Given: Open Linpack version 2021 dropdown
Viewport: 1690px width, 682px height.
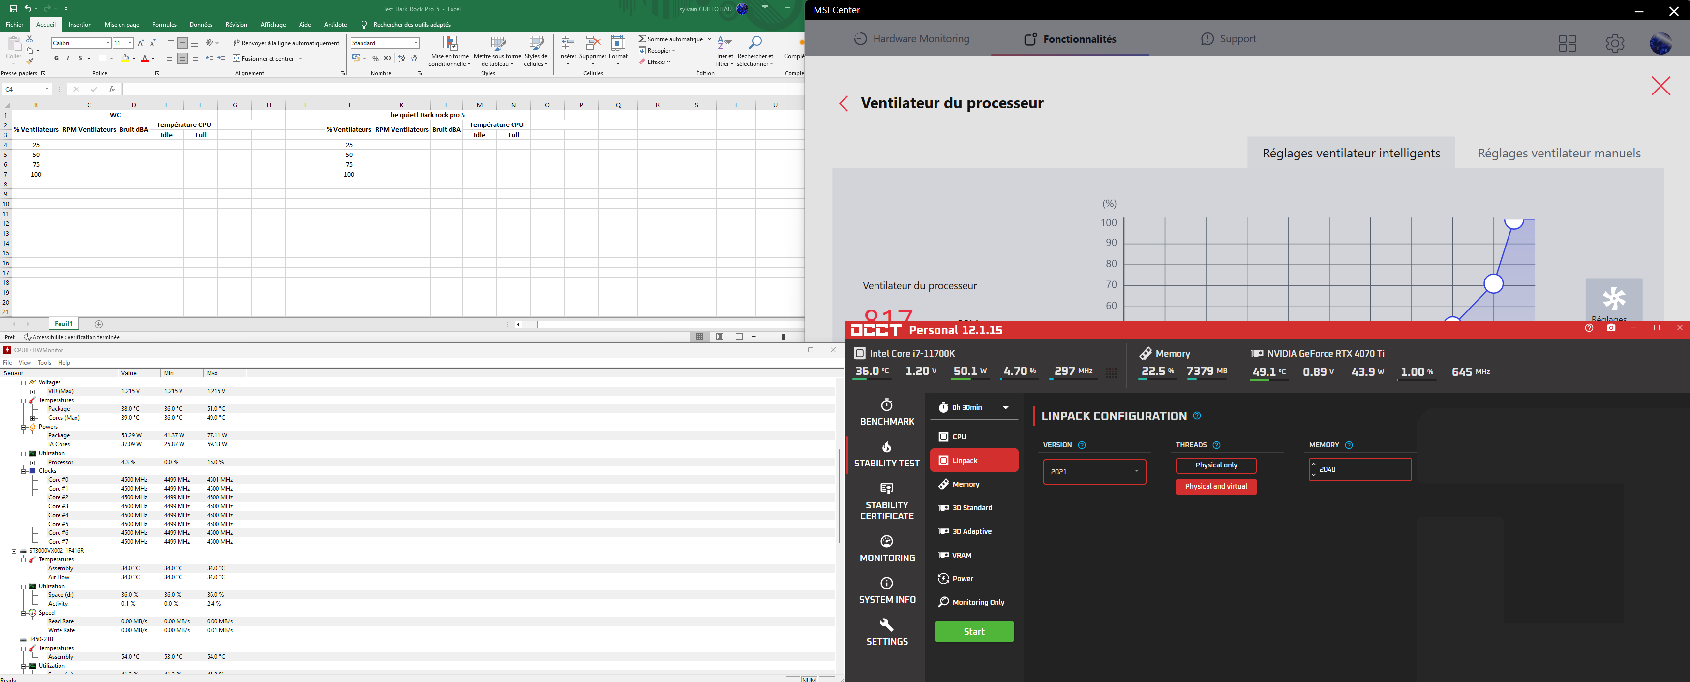Looking at the screenshot, I should pos(1094,472).
